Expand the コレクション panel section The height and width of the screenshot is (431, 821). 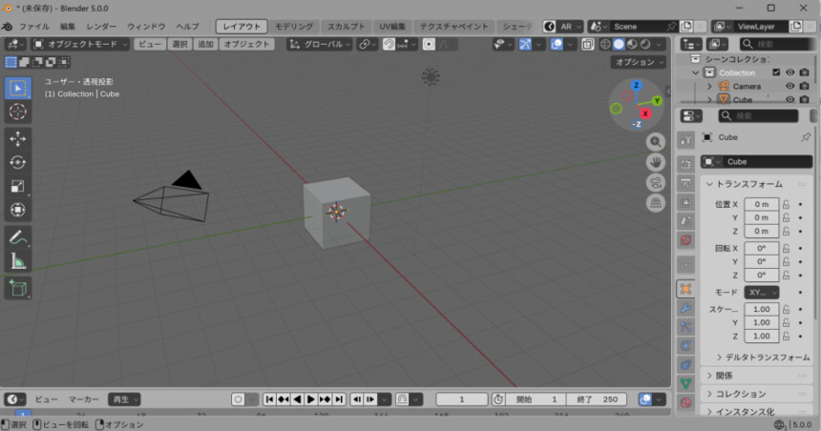[x=741, y=394]
